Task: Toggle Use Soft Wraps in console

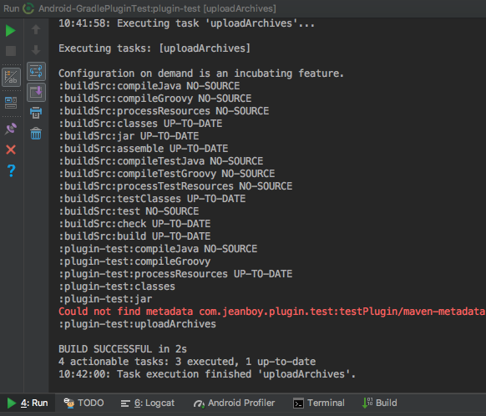Action: (36, 71)
